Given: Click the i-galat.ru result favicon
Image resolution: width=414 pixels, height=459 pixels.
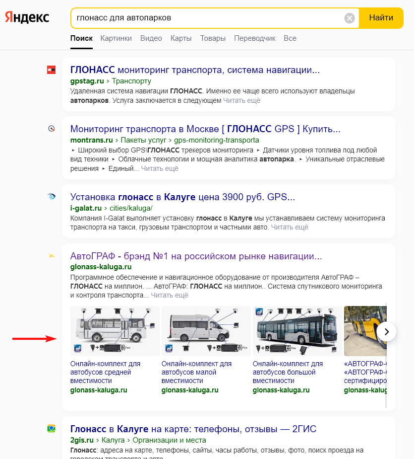Looking at the screenshot, I should pyautogui.click(x=51, y=197).
